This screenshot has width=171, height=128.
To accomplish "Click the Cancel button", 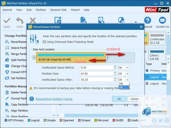I will pos(134,99).
